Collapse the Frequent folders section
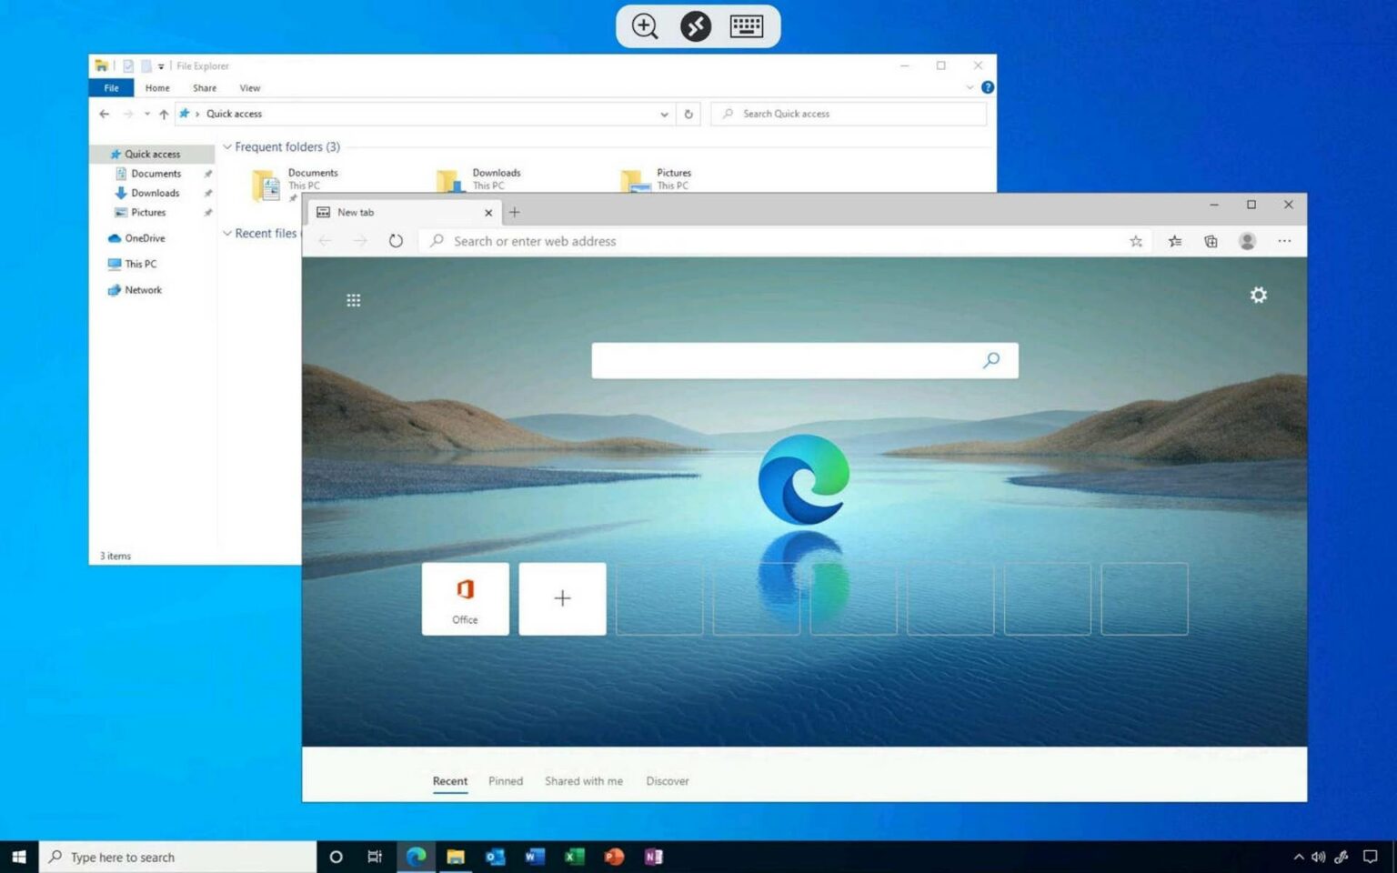This screenshot has width=1397, height=873. point(226,146)
